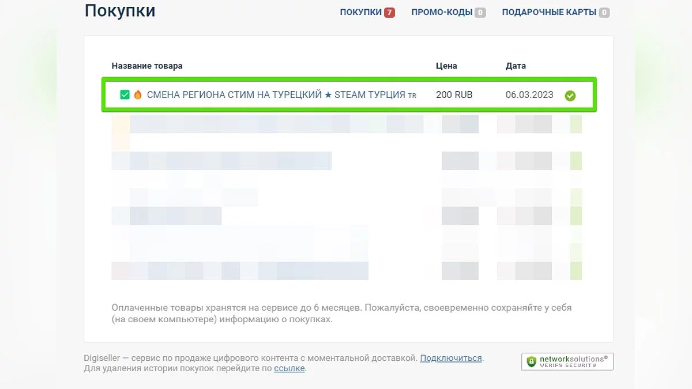
Task: Open the Подарочные карты tab
Action: (549, 12)
